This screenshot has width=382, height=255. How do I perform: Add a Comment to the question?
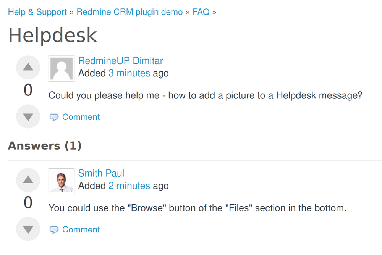(81, 117)
